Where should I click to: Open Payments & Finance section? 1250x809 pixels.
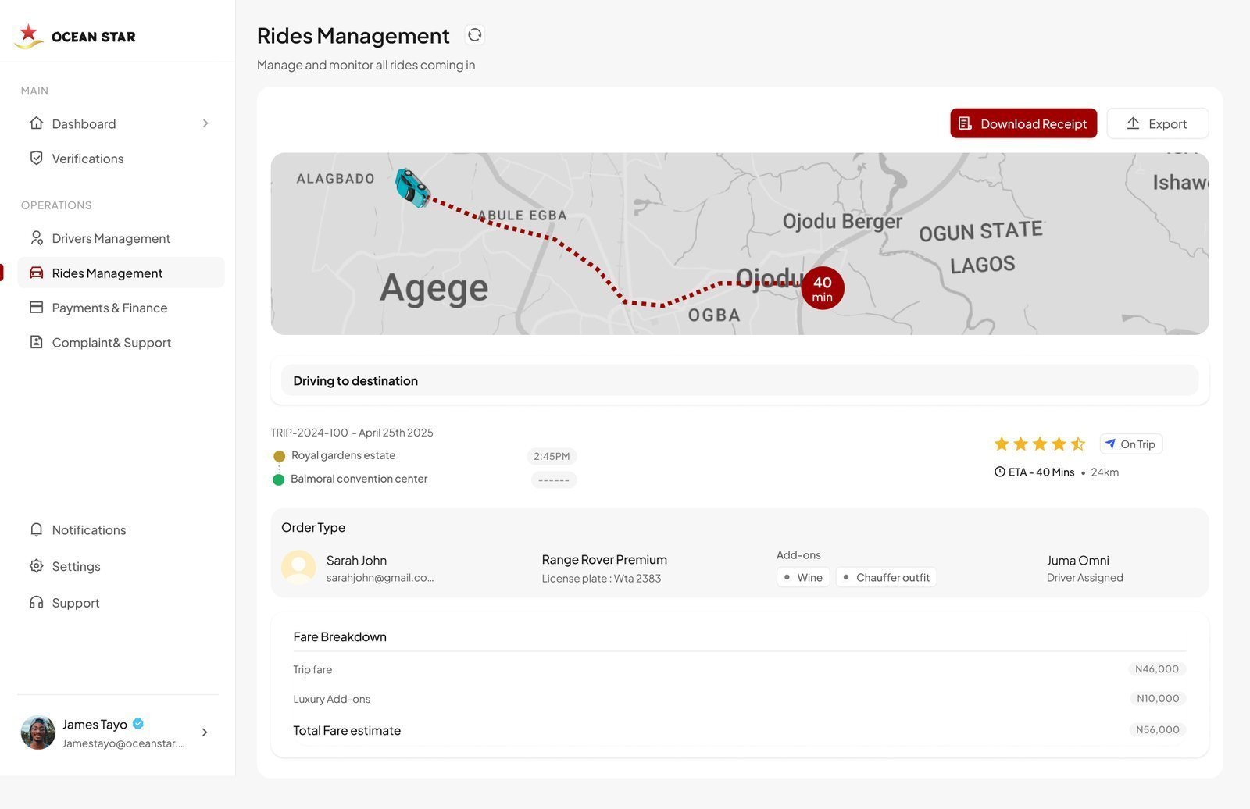121,308
